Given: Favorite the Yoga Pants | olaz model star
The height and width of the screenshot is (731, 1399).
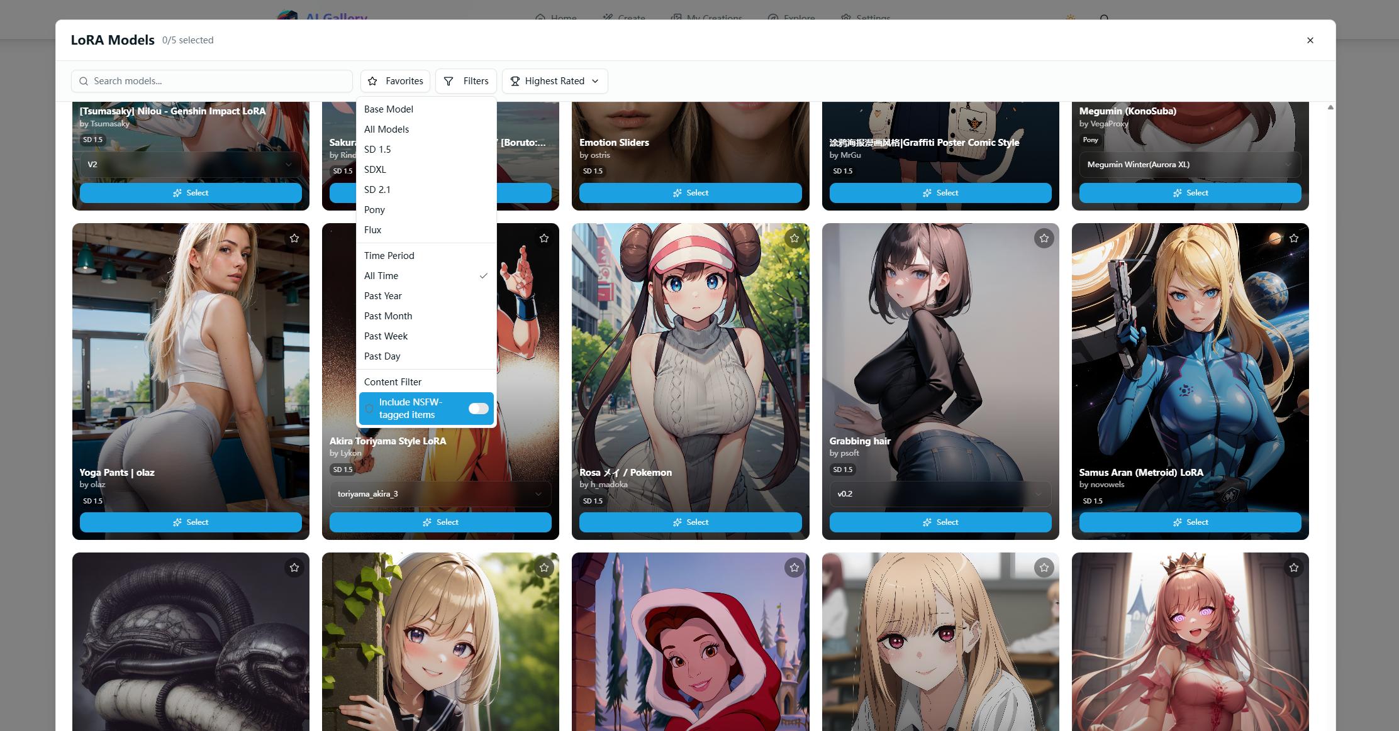Looking at the screenshot, I should pyautogui.click(x=294, y=238).
